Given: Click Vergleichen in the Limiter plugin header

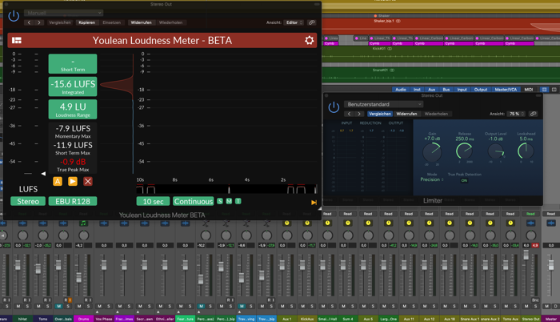Looking at the screenshot, I should pyautogui.click(x=380, y=114).
